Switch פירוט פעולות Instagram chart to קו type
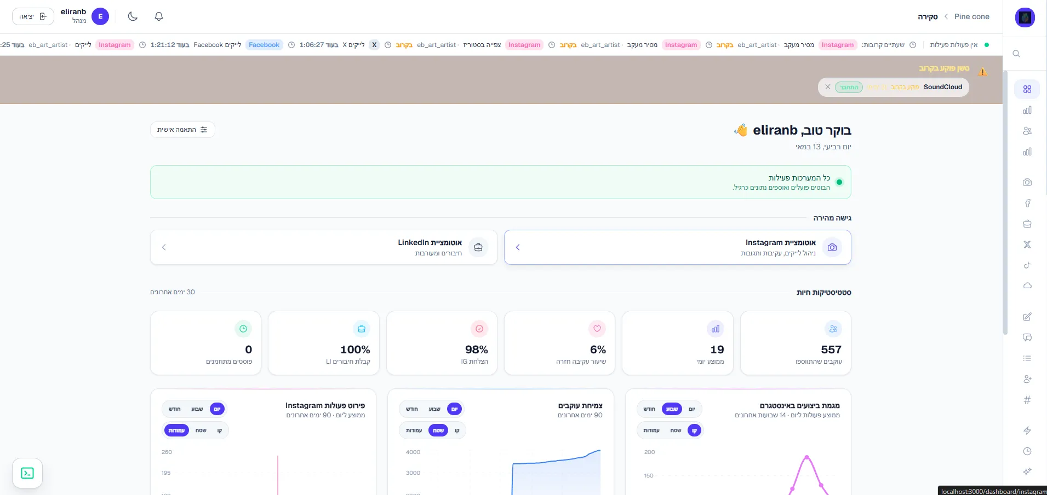 (x=220, y=430)
